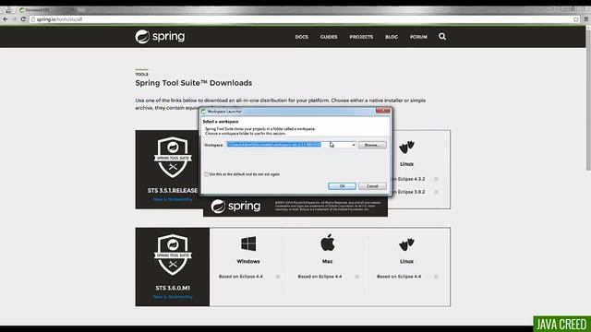Click the browser forward arrow
This screenshot has height=332, width=591.
(x=14, y=19)
